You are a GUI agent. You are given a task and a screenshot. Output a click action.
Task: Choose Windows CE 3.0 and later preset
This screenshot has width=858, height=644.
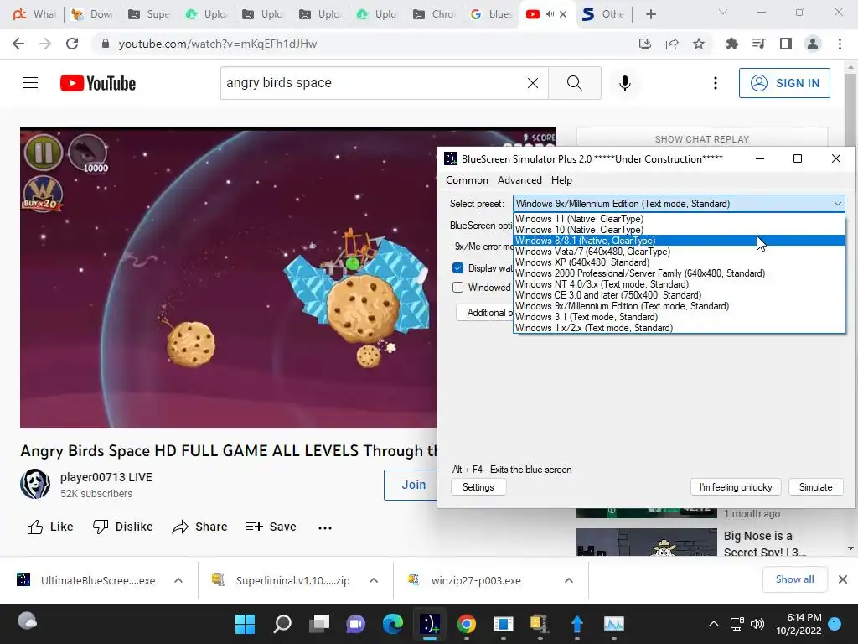click(679, 295)
